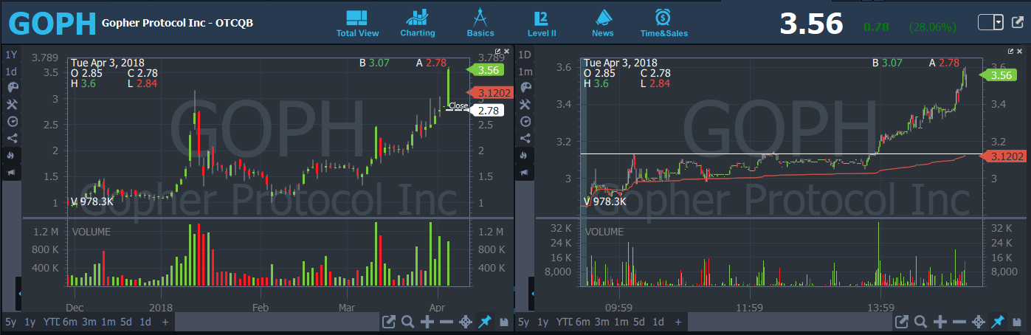The height and width of the screenshot is (335, 1031).
Task: Click the magnifier search icon under the daily chart
Action: point(408,322)
